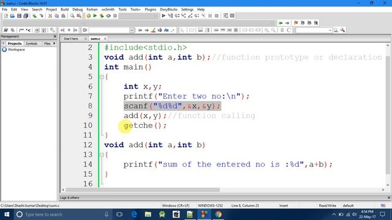The height and width of the screenshot is (220, 392).
Task: Open File Explorer from taskbar
Action: coord(148,215)
